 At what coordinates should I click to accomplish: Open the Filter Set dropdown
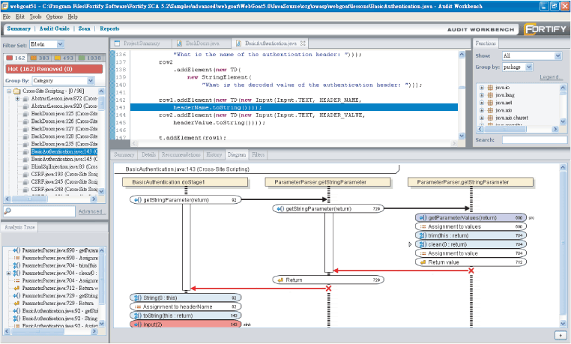[61, 44]
